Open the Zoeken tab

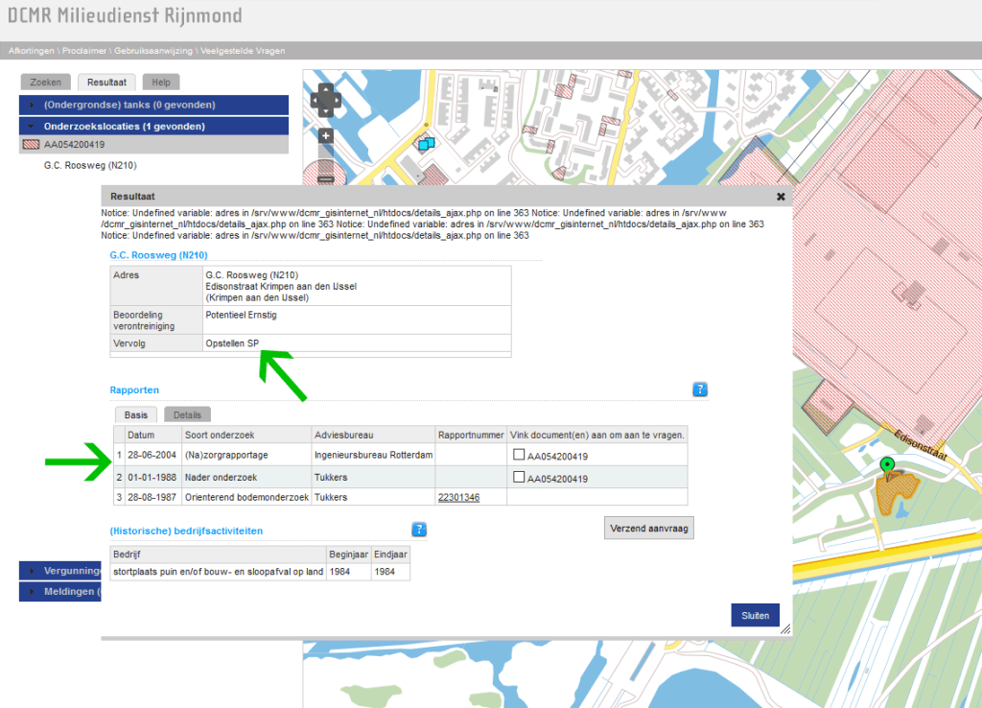click(46, 83)
